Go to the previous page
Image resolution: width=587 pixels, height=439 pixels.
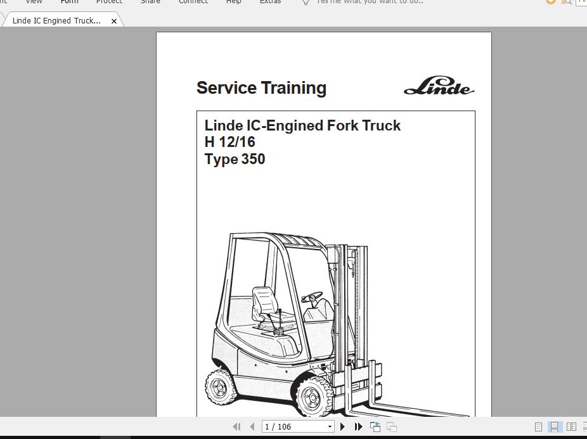tap(252, 427)
